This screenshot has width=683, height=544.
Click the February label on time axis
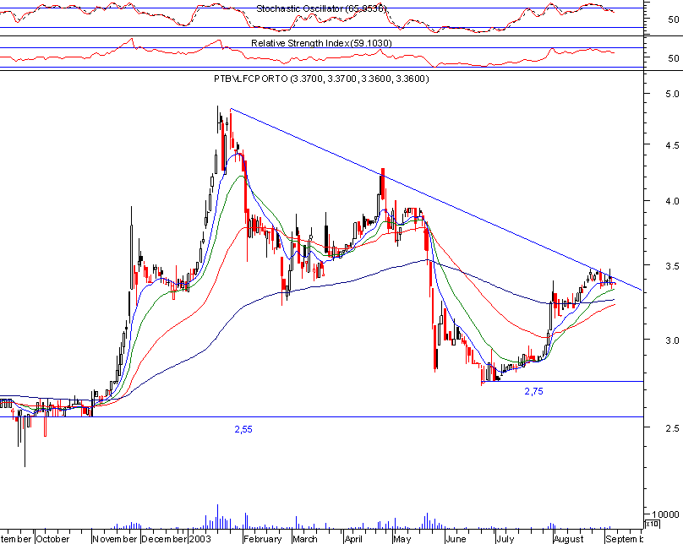pyautogui.click(x=263, y=539)
